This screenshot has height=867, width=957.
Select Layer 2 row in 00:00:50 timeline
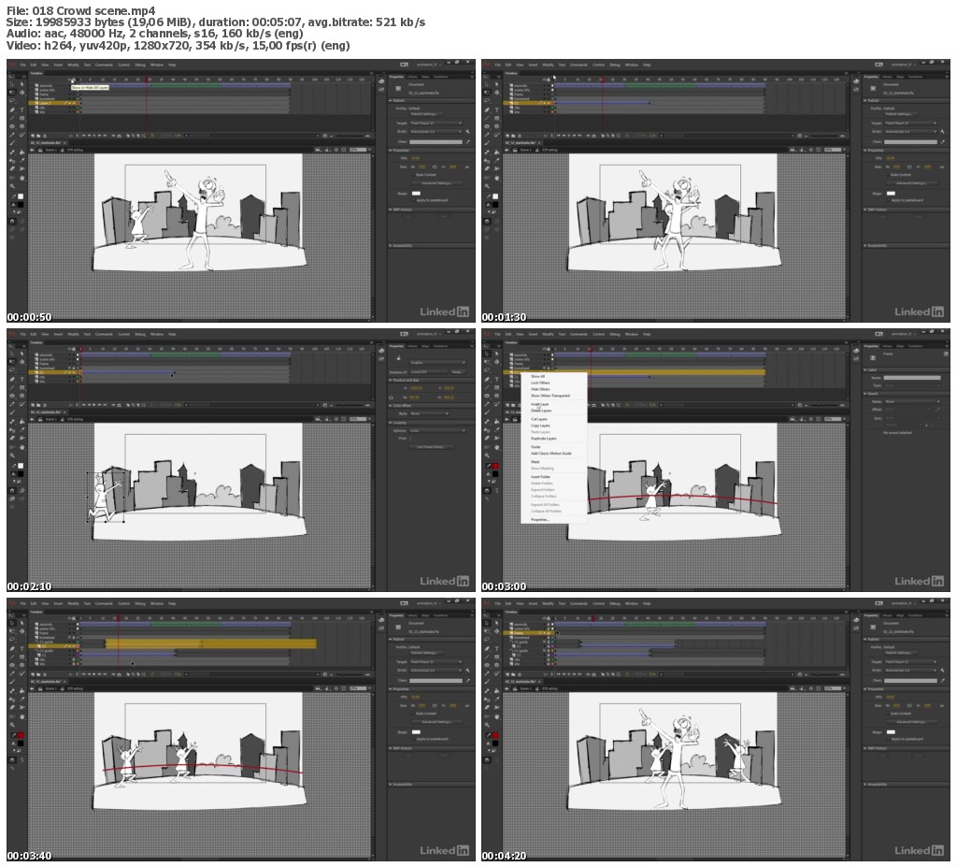pyautogui.click(x=53, y=103)
